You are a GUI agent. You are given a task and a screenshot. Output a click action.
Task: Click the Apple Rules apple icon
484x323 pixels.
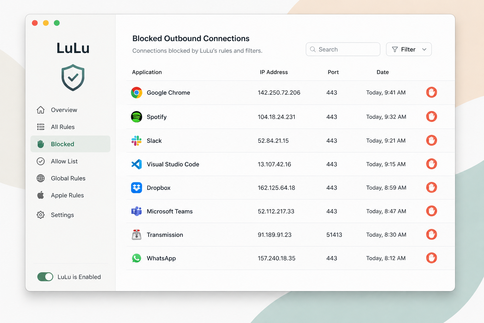tap(41, 195)
